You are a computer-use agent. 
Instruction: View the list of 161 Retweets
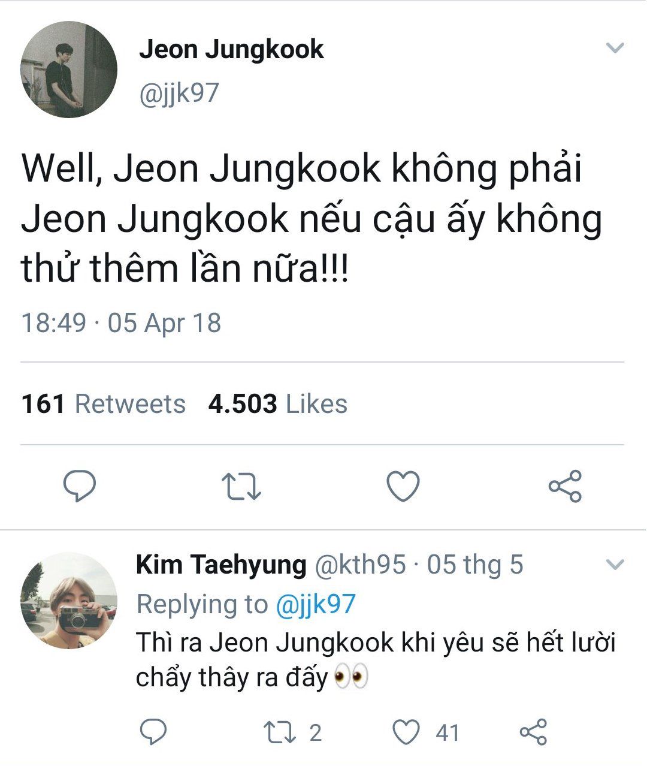103,404
